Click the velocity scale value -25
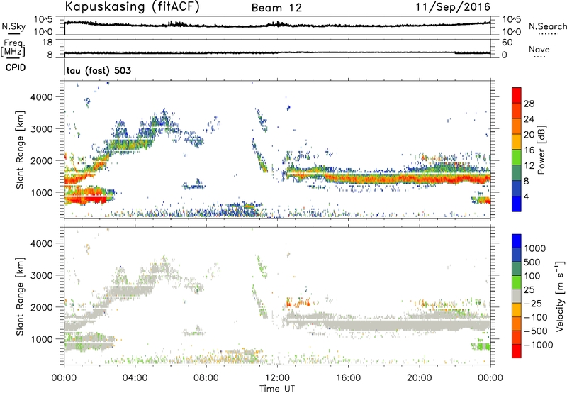Image resolution: width=567 pixels, height=393 pixels. [532, 303]
